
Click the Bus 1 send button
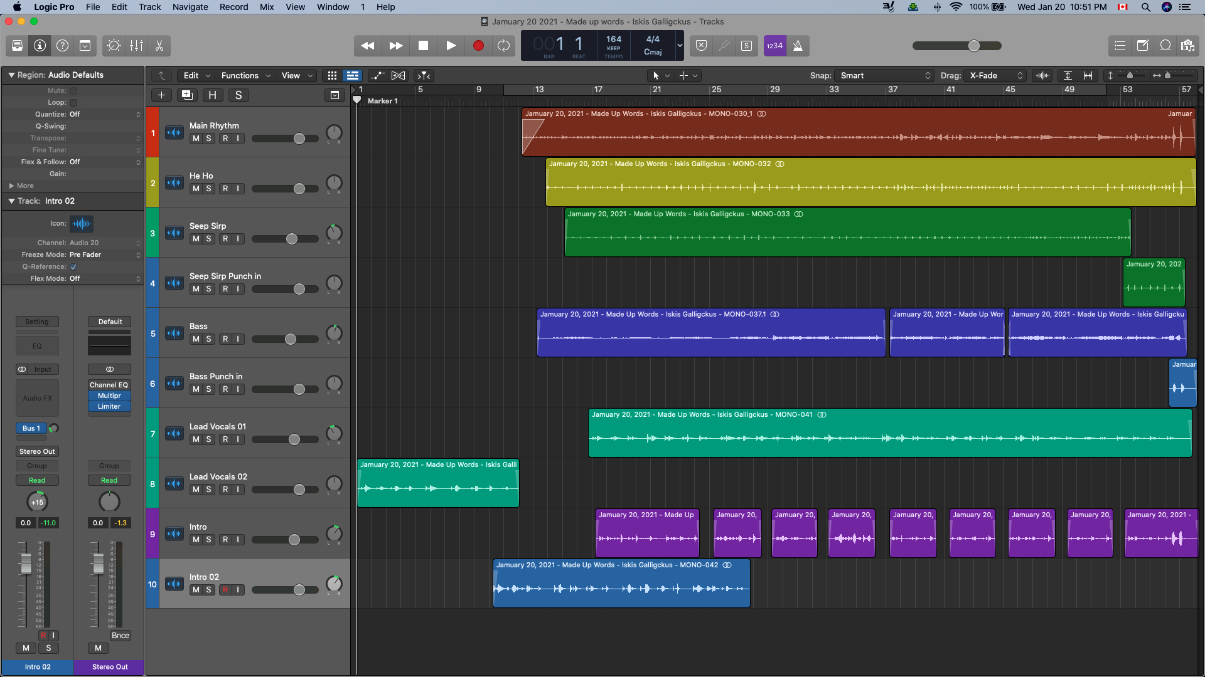point(31,429)
